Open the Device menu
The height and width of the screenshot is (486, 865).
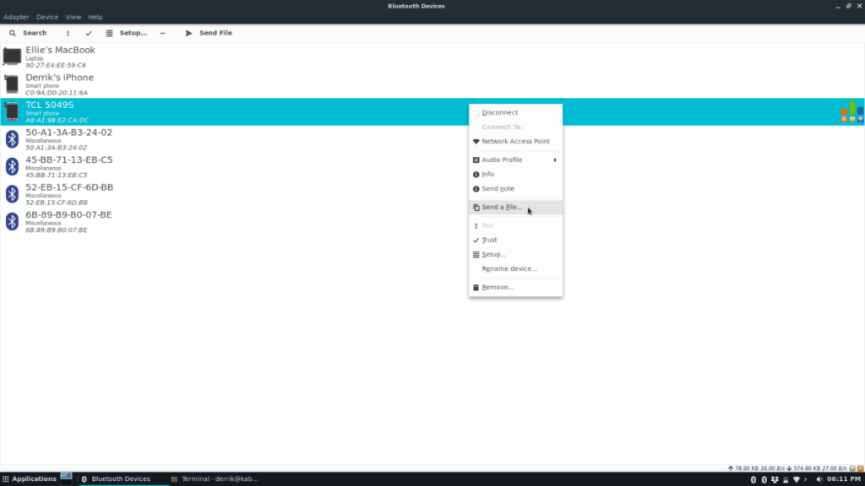tap(47, 17)
